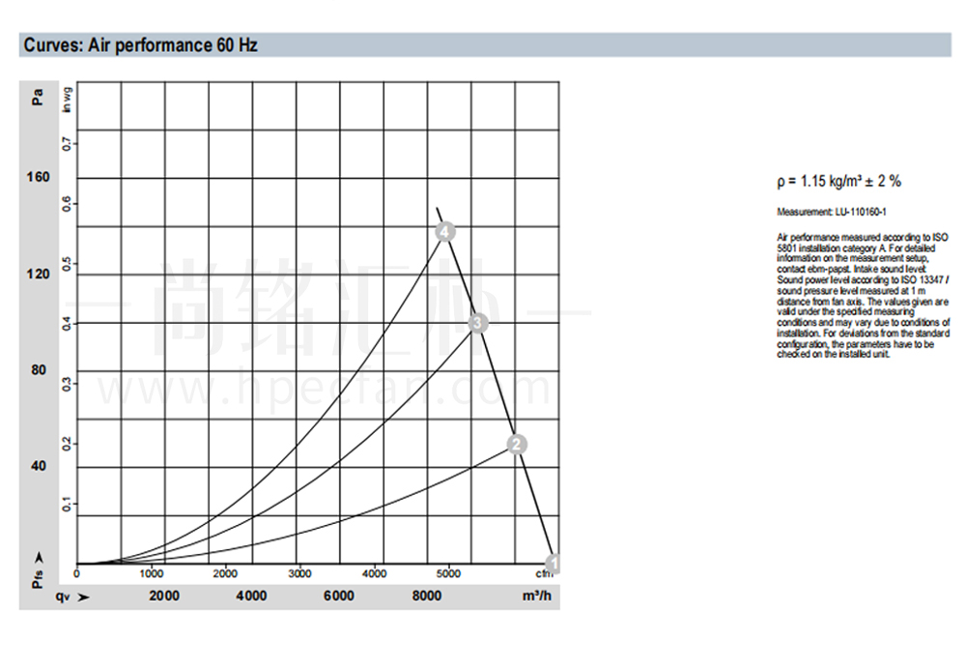The image size is (966, 669).
Task: Select the 160 Pa axis label
Action: click(x=38, y=178)
